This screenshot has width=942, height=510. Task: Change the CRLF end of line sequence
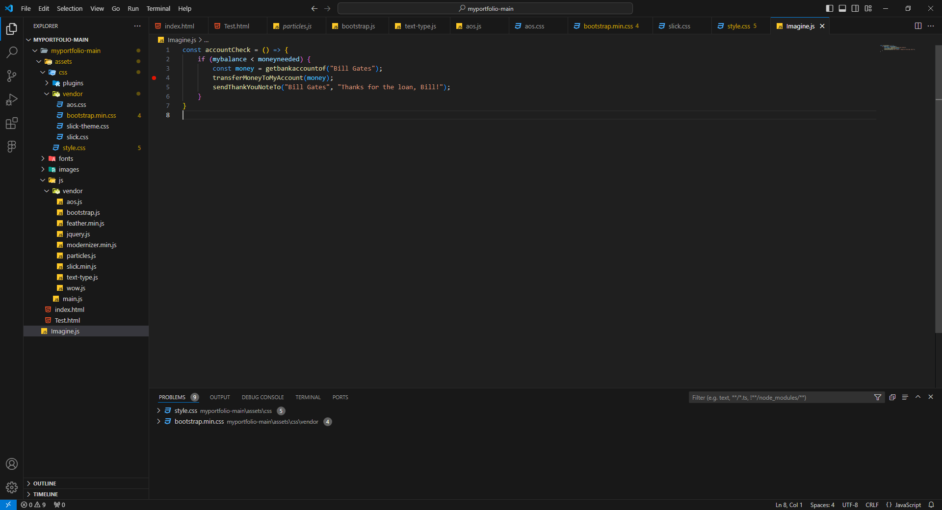coord(872,505)
